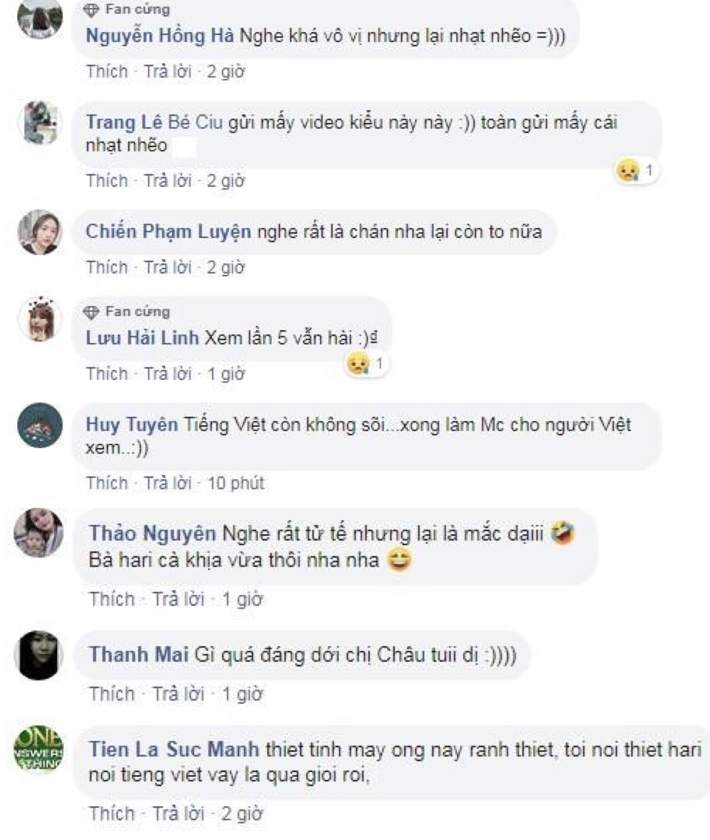Click the sad reaction on Lưu Hải Linh's comment
The width and height of the screenshot is (710, 840).
(x=358, y=364)
